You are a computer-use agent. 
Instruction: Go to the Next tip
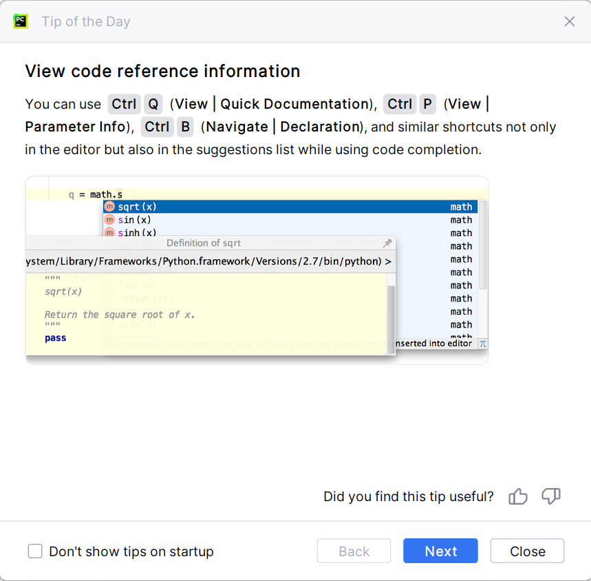[x=440, y=551]
